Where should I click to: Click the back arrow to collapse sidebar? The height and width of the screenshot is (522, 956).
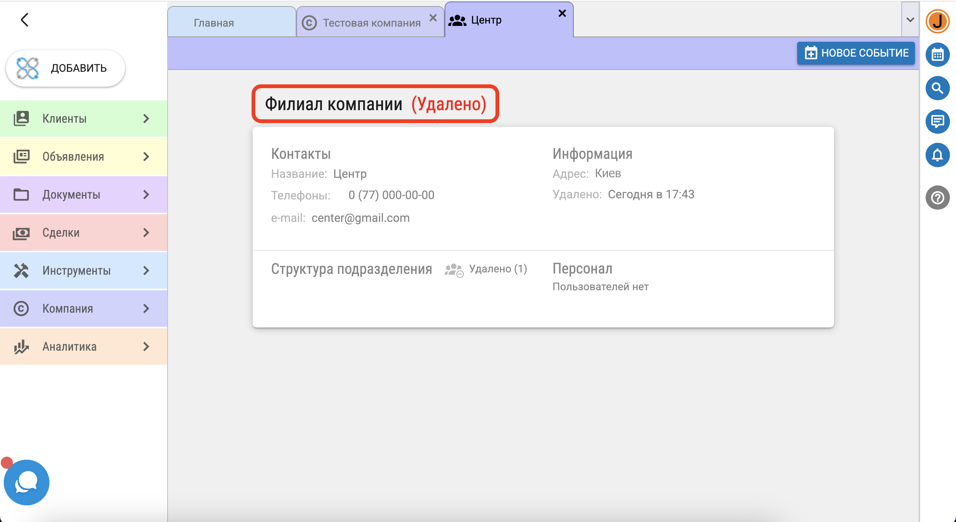pyautogui.click(x=25, y=20)
